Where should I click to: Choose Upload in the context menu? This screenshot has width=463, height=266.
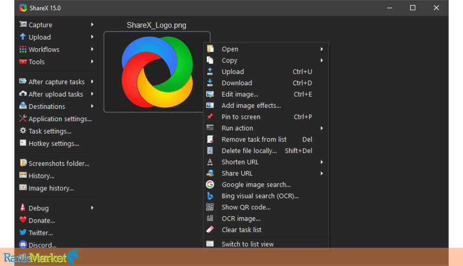click(266, 72)
